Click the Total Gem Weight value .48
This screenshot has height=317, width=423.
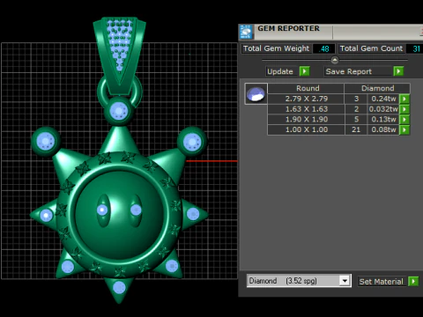coord(324,48)
